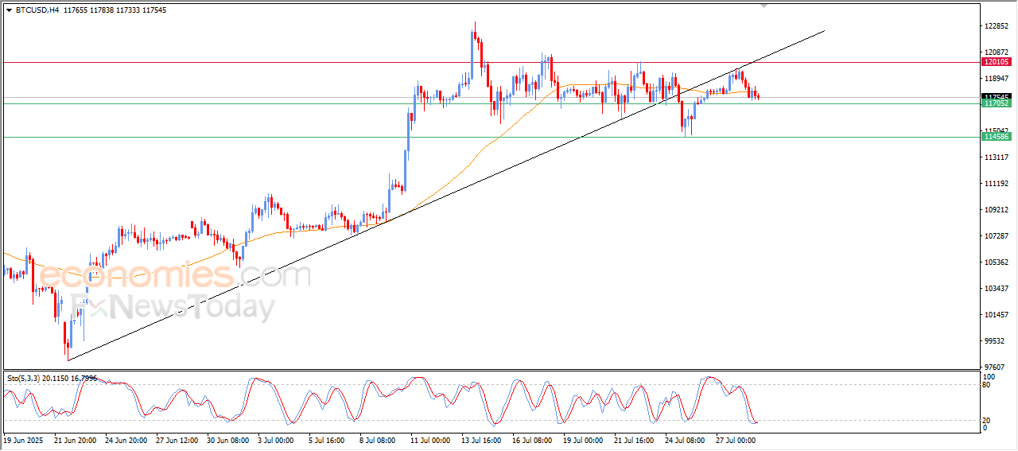
Task: Click the 109212 price axis value
Action: coord(996,210)
